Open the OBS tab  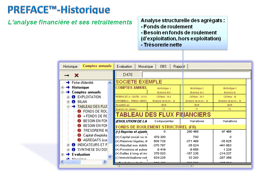163,67
